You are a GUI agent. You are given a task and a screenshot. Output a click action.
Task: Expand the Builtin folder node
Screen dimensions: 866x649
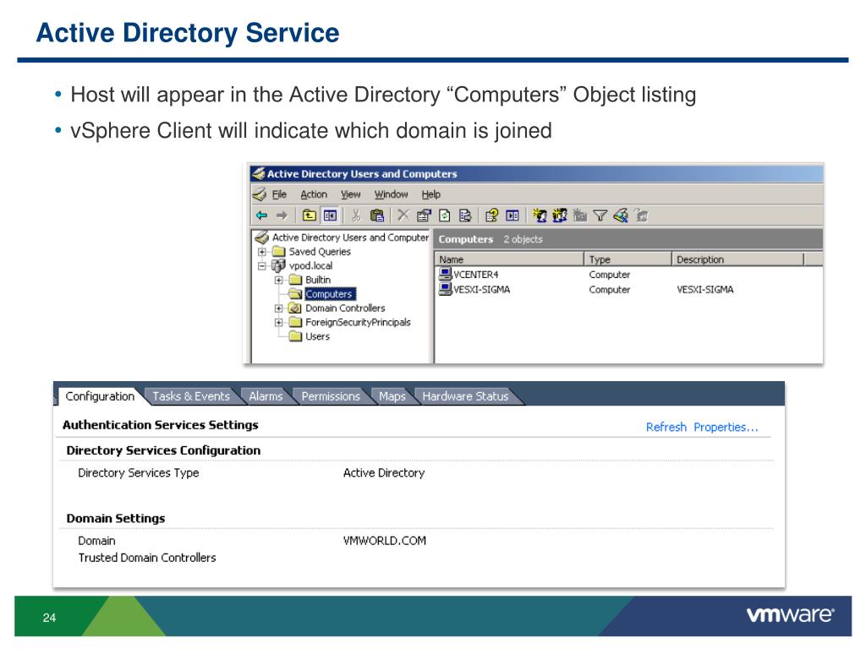(x=279, y=280)
